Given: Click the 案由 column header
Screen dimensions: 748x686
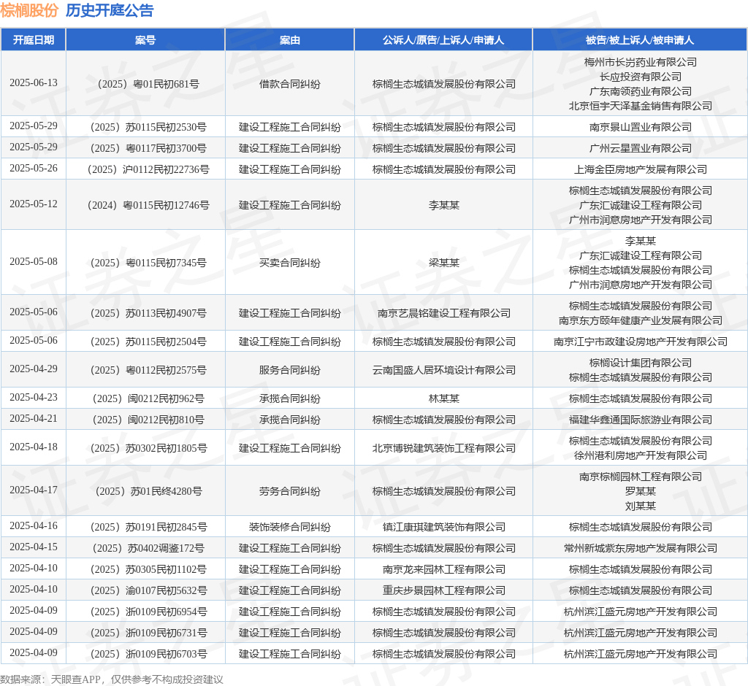Looking at the screenshot, I should [289, 40].
